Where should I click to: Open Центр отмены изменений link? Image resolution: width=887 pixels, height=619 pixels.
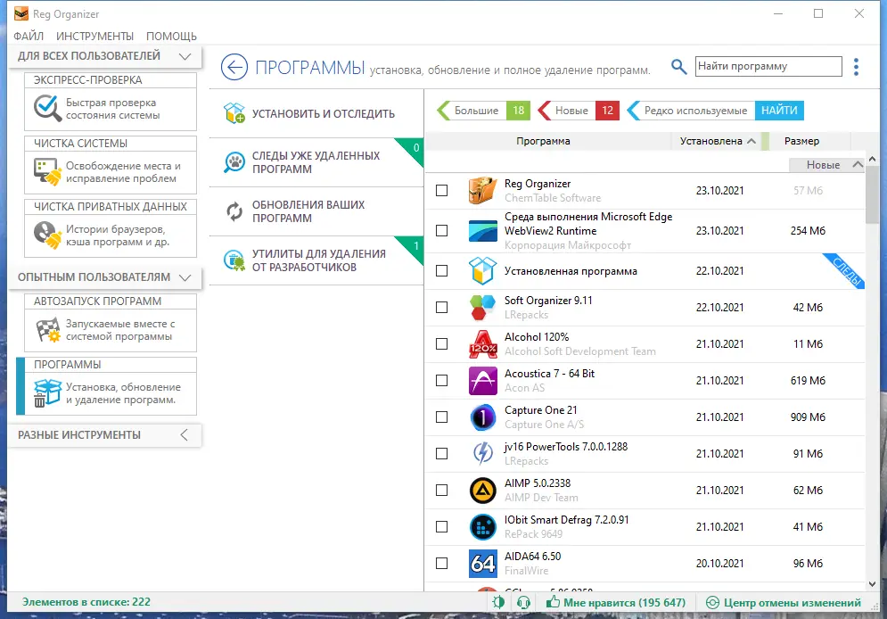(784, 603)
